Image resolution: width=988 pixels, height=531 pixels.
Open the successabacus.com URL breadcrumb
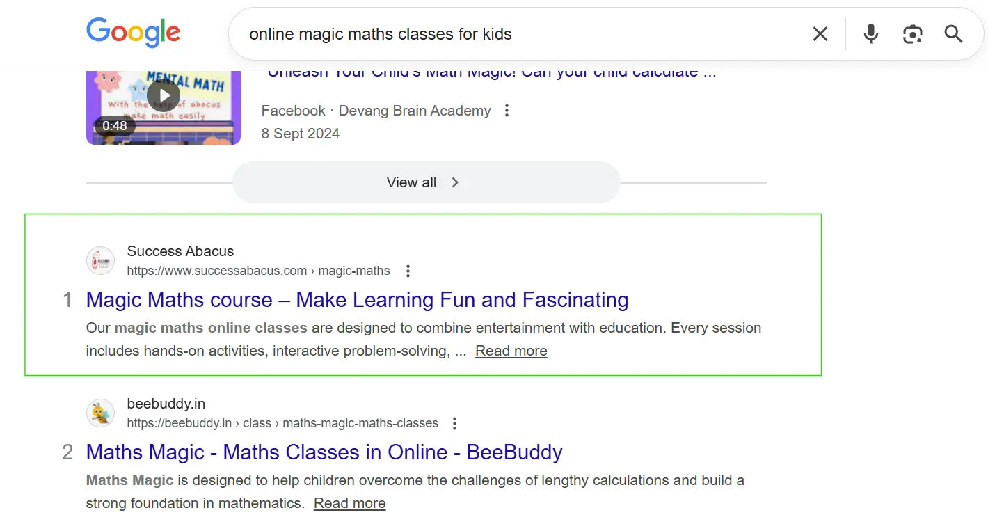[258, 271]
